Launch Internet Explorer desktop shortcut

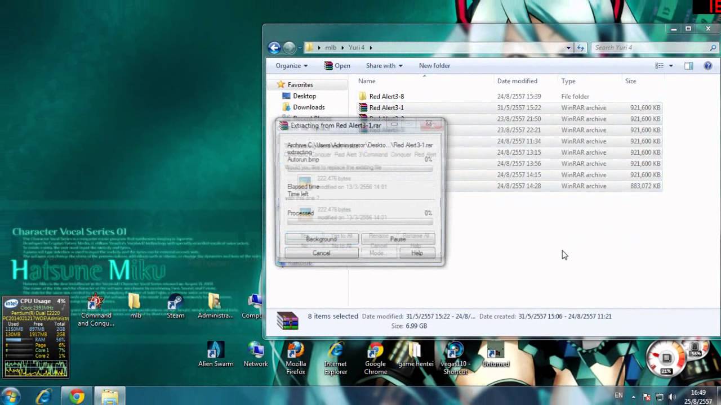click(336, 358)
